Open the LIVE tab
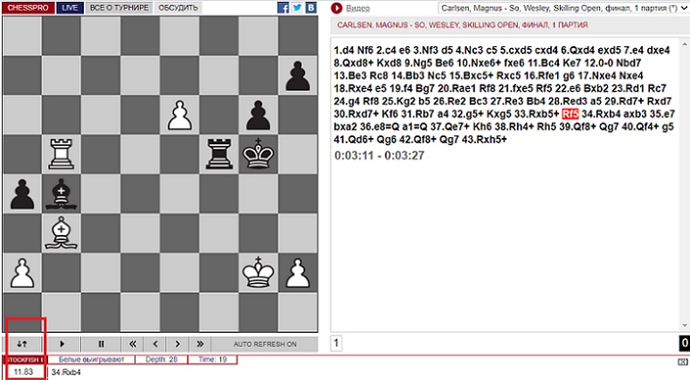The width and height of the screenshot is (690, 380). [71, 7]
